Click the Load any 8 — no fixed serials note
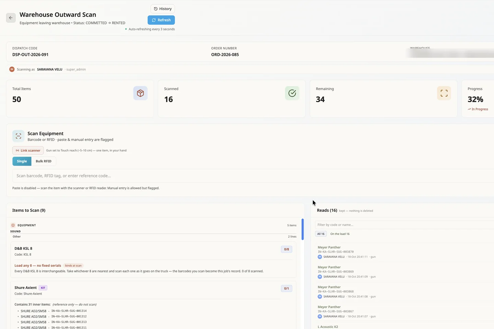 (x=38, y=266)
